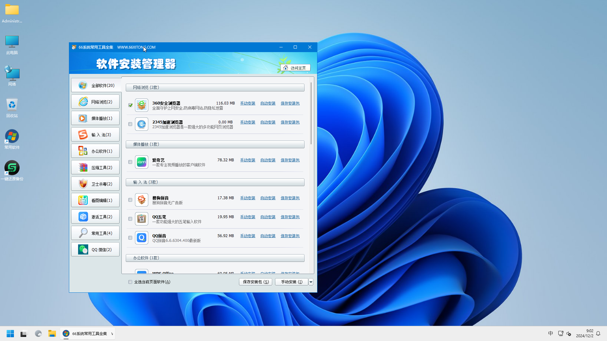Check the 搜狗拼音 checkbox

pos(130,200)
